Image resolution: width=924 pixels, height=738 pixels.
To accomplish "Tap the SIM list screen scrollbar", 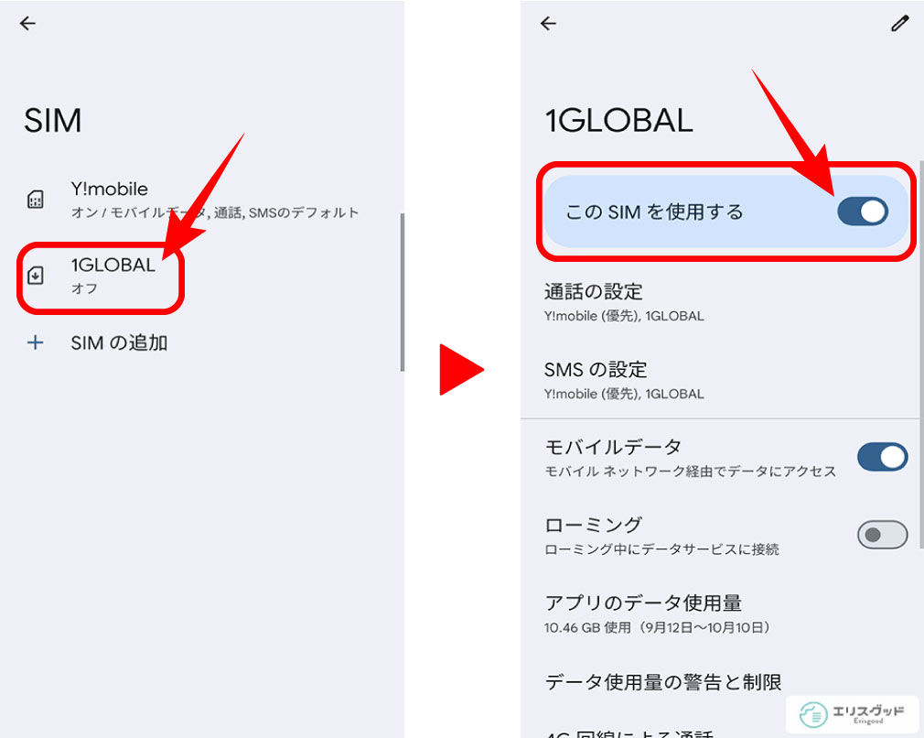I will tap(403, 292).
